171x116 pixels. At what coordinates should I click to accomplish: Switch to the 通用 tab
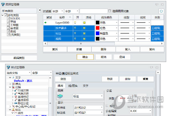pyautogui.click(x=60, y=85)
